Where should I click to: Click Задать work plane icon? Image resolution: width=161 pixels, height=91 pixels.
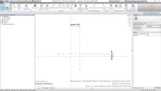coord(116,6)
